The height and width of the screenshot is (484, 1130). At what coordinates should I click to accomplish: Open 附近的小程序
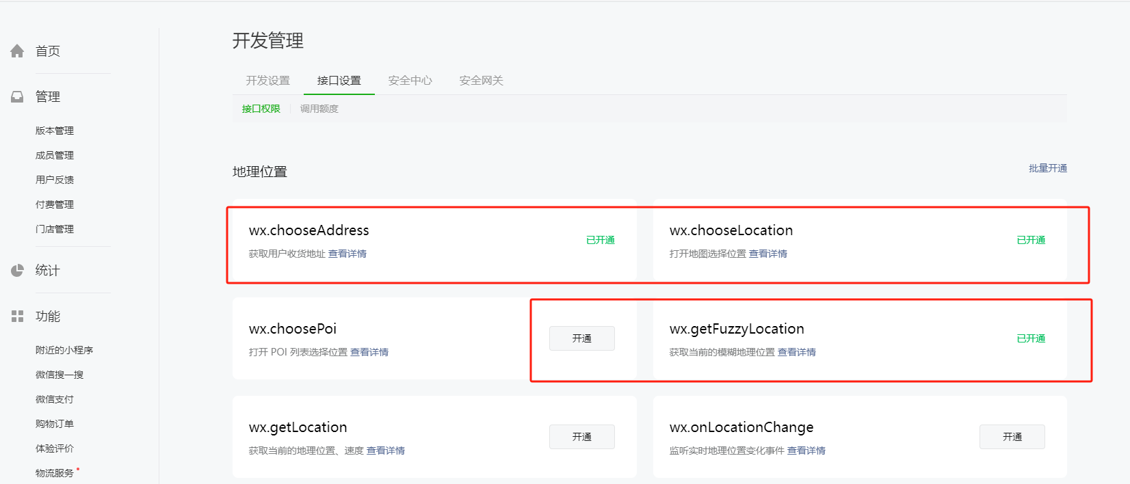pos(64,350)
